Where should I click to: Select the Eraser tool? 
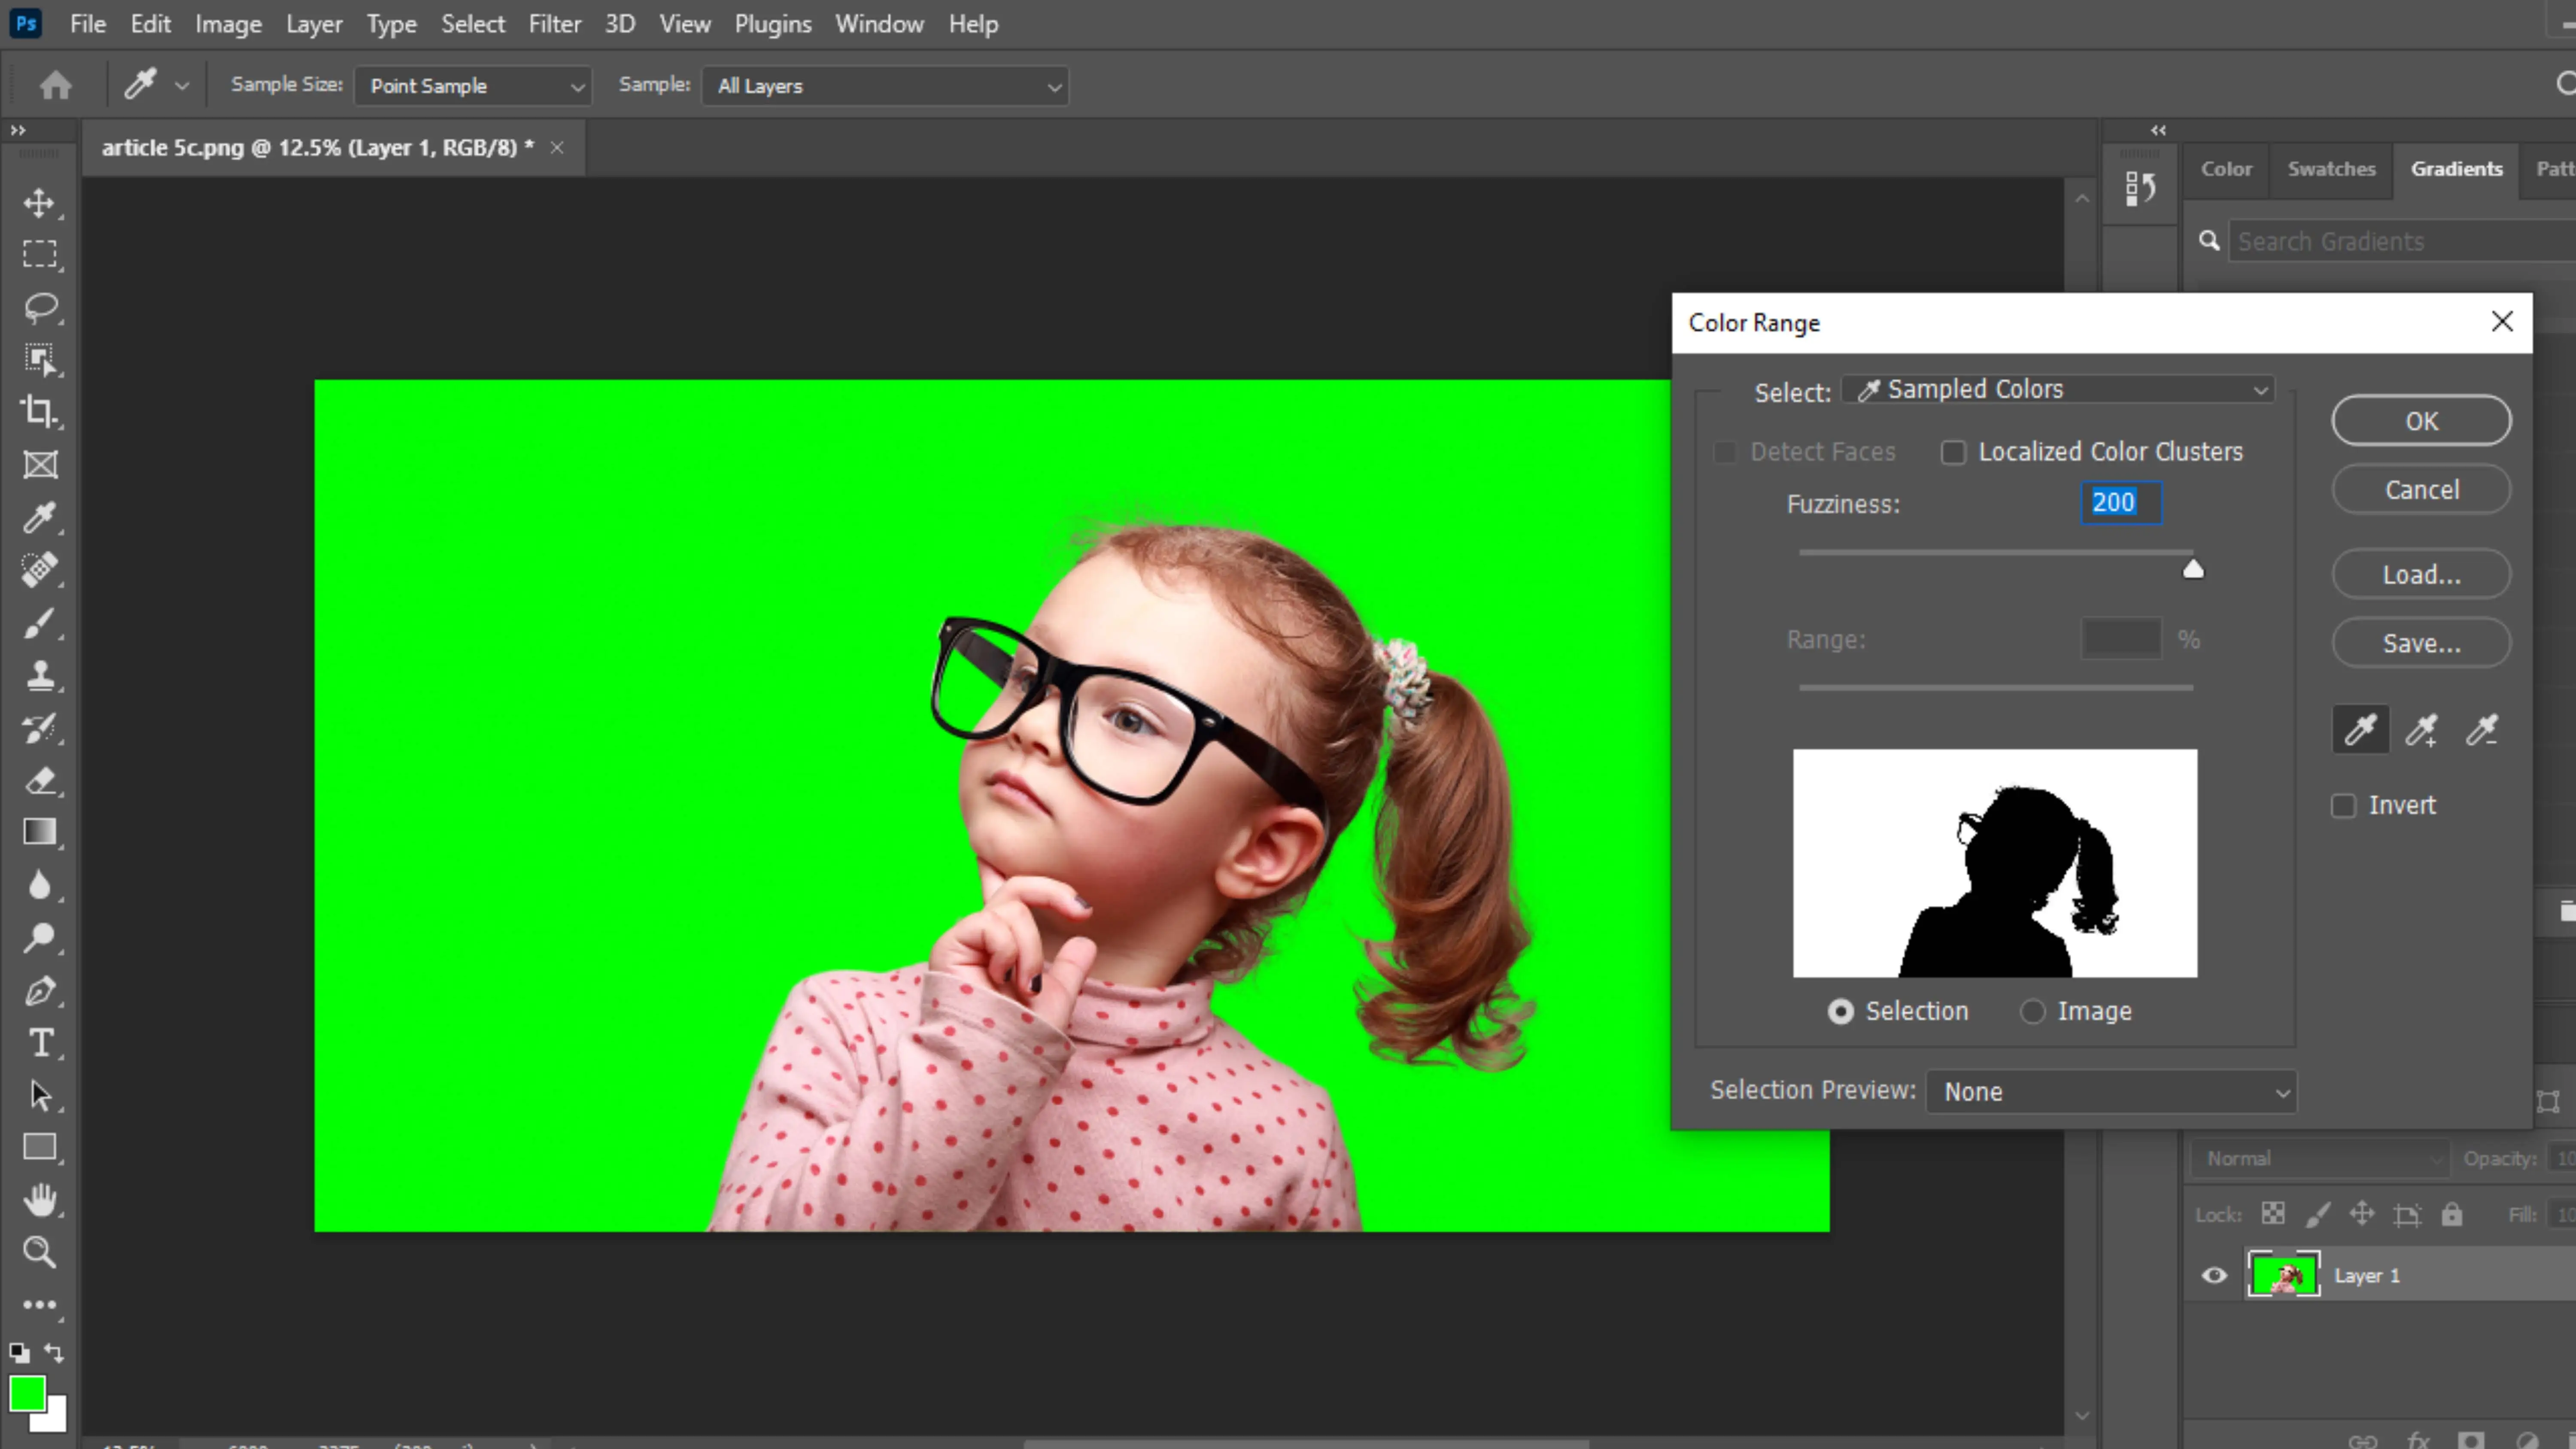[x=40, y=780]
